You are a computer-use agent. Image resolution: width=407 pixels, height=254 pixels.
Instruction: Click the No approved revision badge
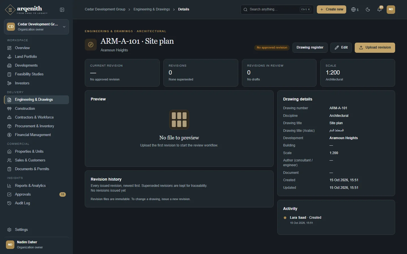pos(272,47)
